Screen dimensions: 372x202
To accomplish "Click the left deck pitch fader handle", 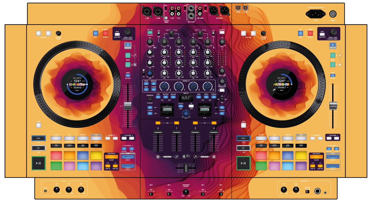I will point(128,106).
